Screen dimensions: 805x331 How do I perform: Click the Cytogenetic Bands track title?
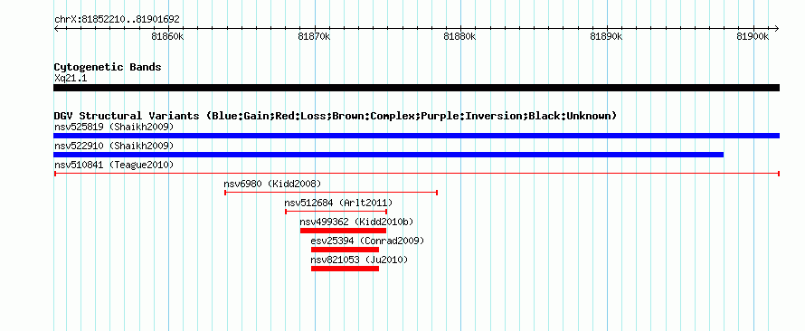point(108,67)
